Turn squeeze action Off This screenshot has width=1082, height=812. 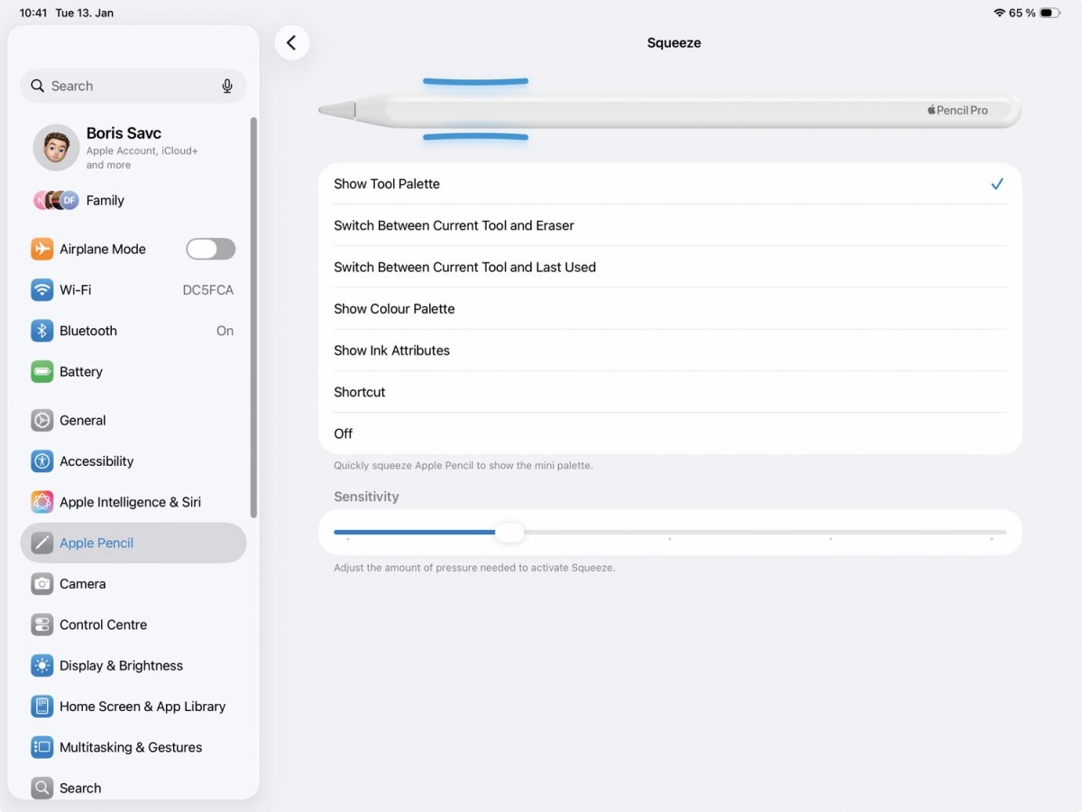pos(670,433)
